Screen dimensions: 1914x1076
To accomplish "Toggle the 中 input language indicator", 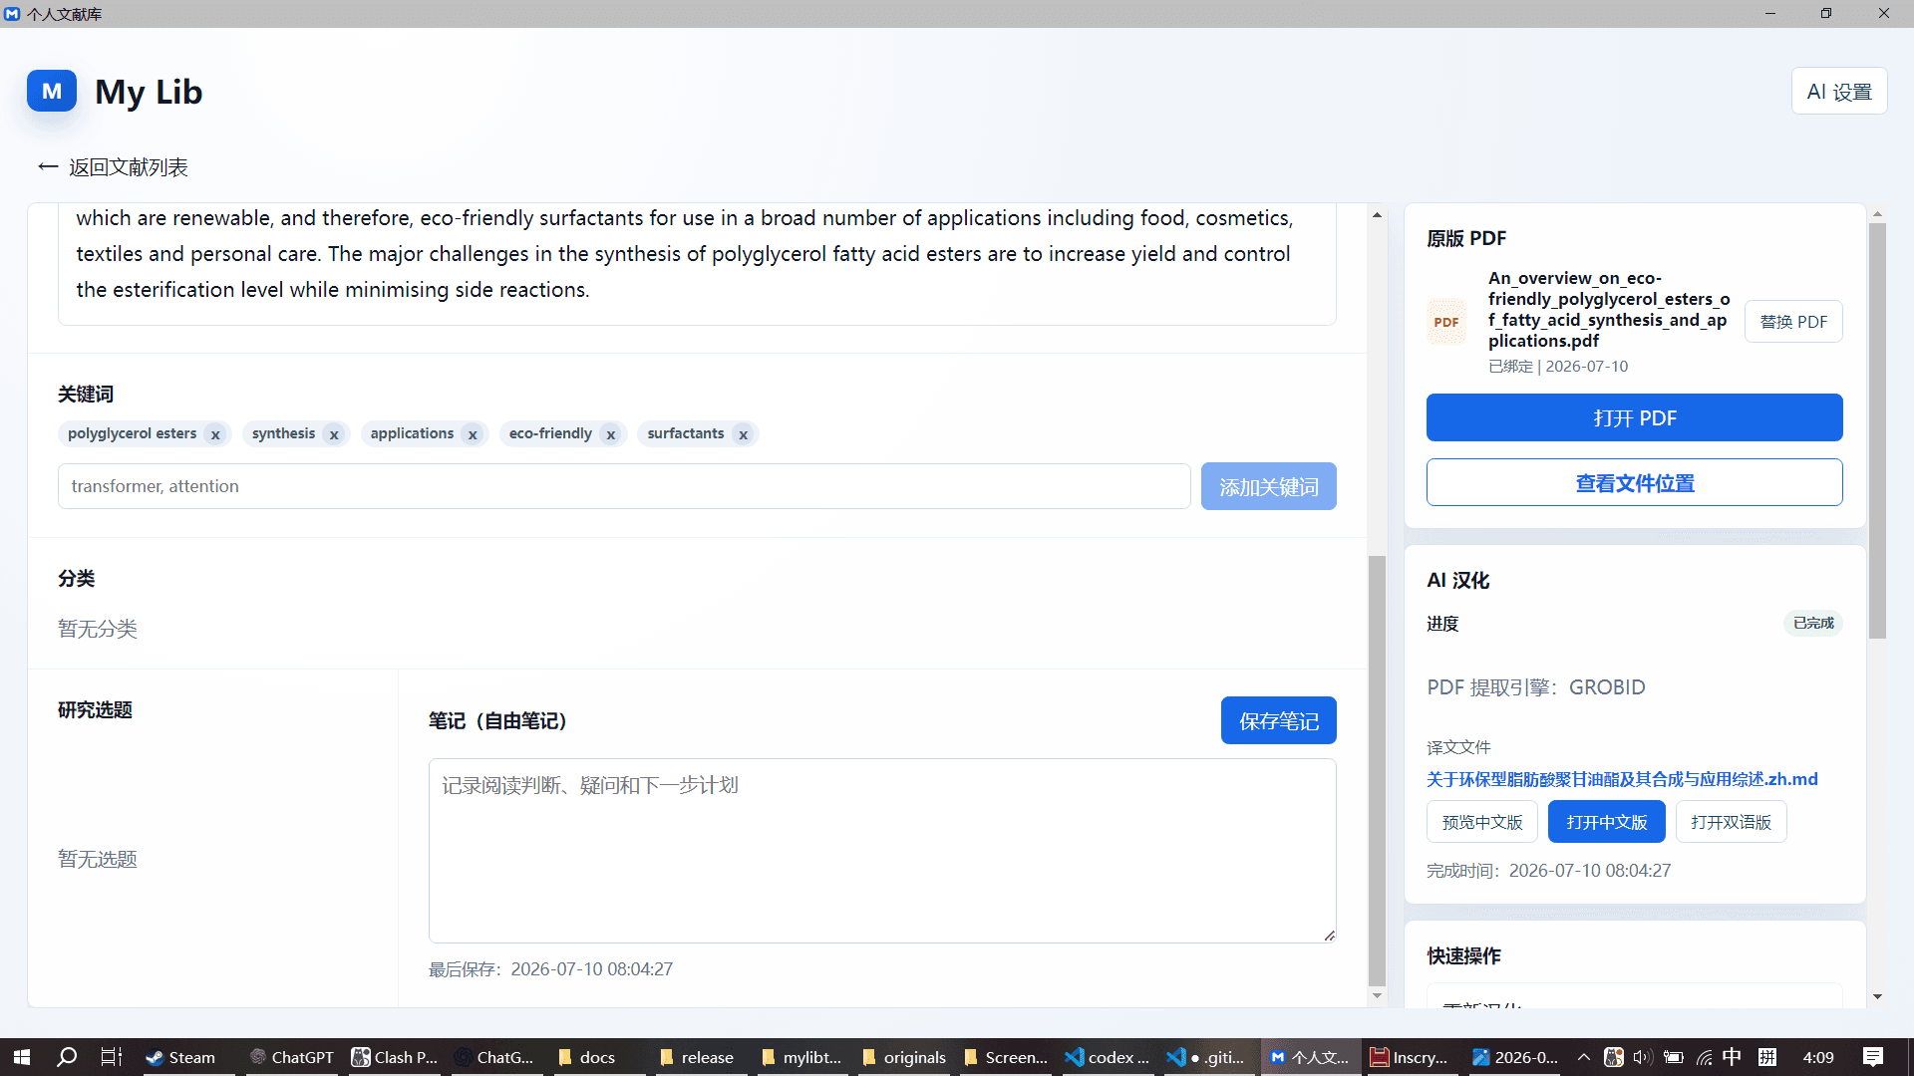I will (1733, 1057).
